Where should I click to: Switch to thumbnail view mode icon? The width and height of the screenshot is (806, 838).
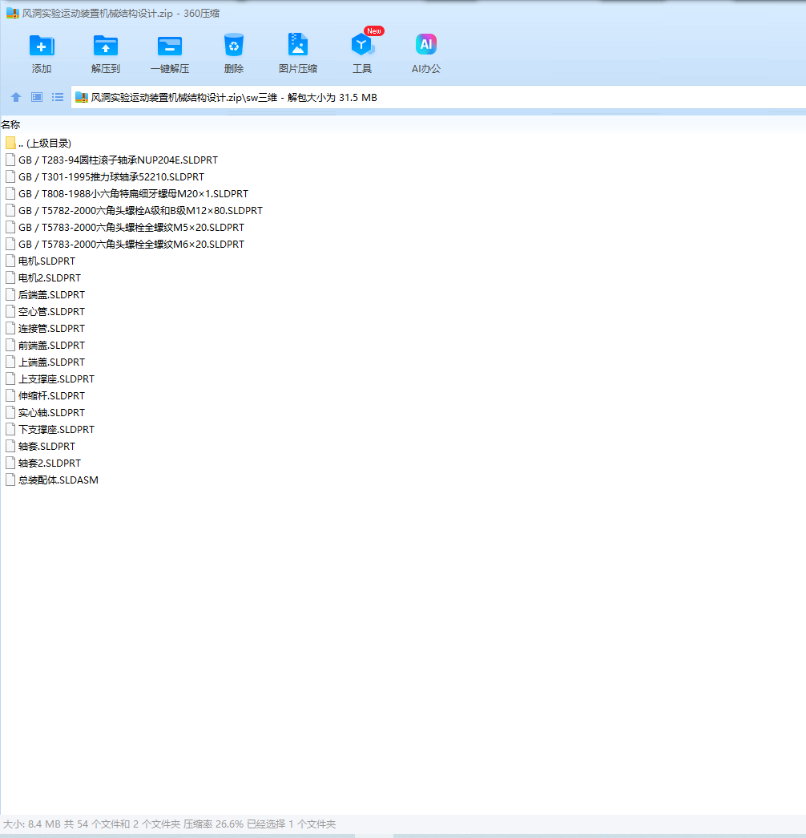click(x=37, y=97)
